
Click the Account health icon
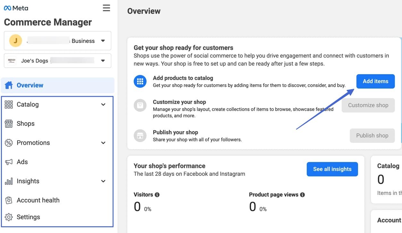pyautogui.click(x=9, y=200)
